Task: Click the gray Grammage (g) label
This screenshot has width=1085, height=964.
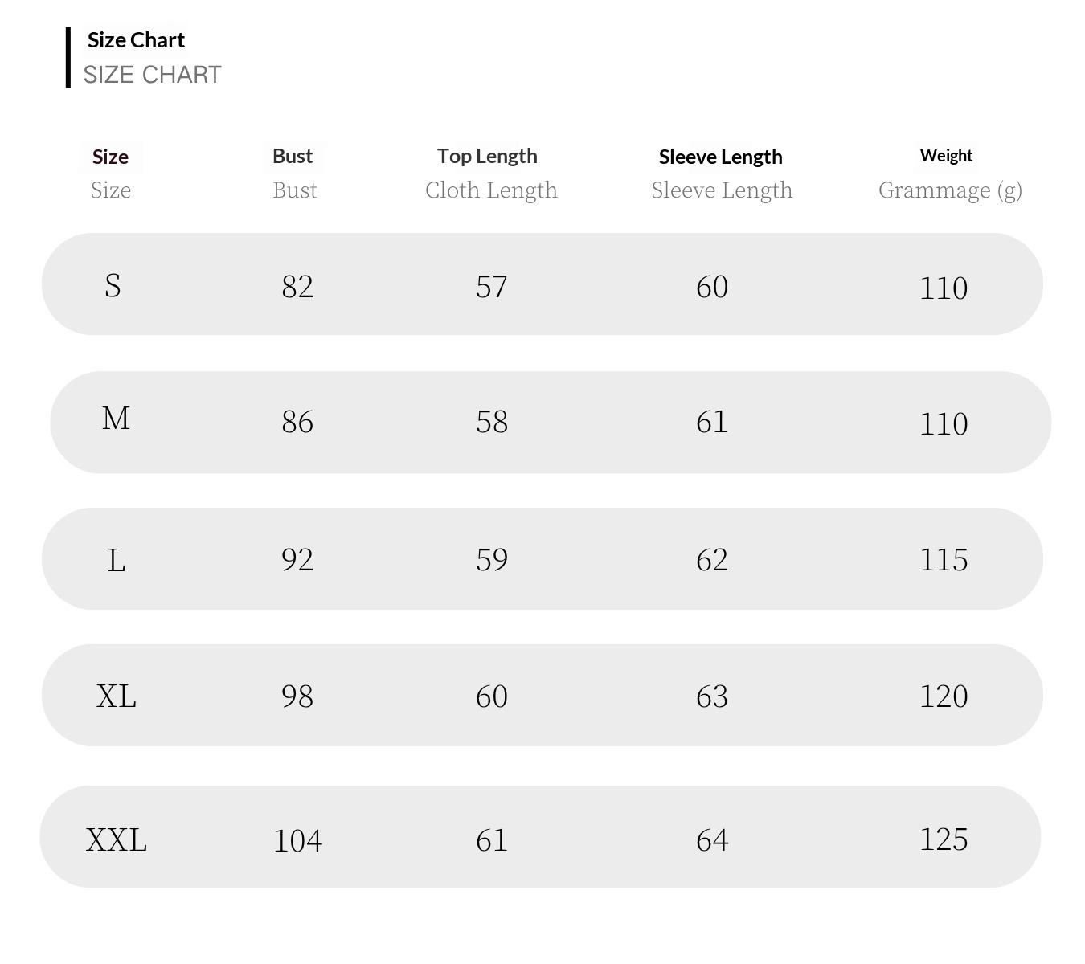Action: pos(950,190)
